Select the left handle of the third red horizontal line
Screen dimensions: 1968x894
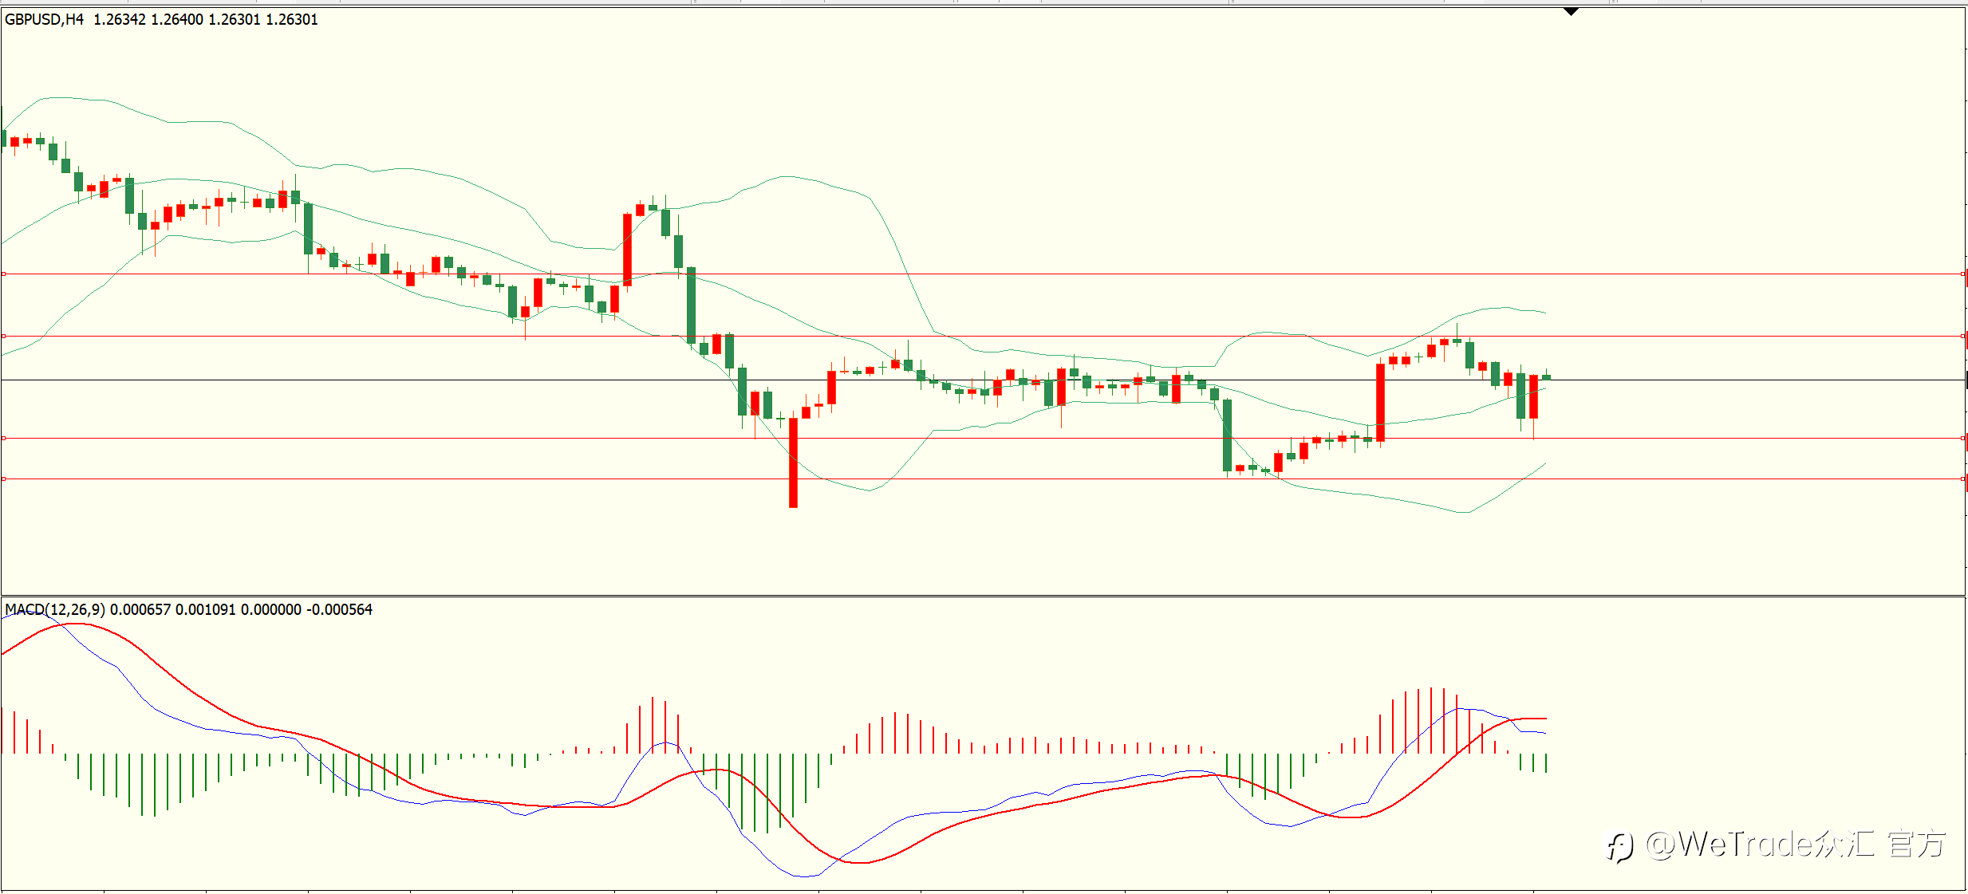click(x=3, y=438)
